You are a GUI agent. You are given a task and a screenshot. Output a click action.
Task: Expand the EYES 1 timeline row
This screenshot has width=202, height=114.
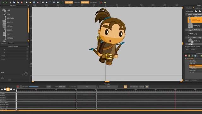coord(1,98)
